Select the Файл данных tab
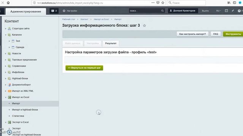The height and width of the screenshot is (136, 243). coord(73,43)
